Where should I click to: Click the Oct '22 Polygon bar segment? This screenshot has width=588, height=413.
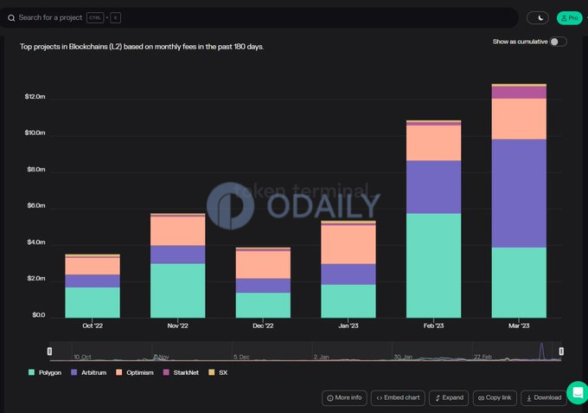[x=93, y=303]
